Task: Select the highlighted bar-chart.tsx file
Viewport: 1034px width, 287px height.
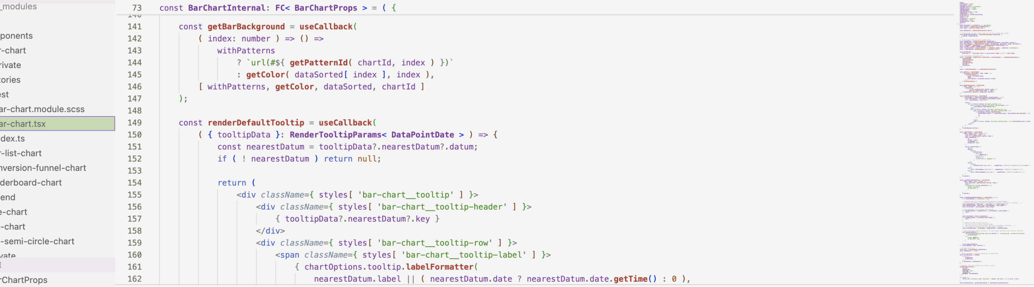Action: tap(23, 124)
